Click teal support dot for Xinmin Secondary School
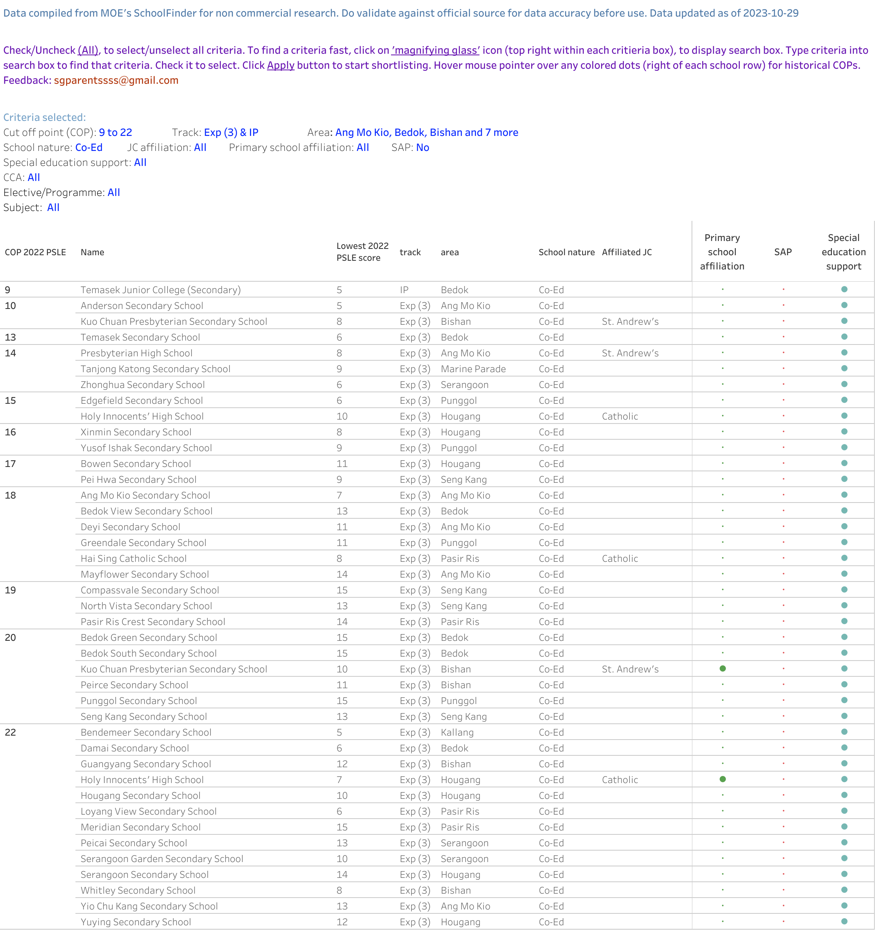 (844, 432)
